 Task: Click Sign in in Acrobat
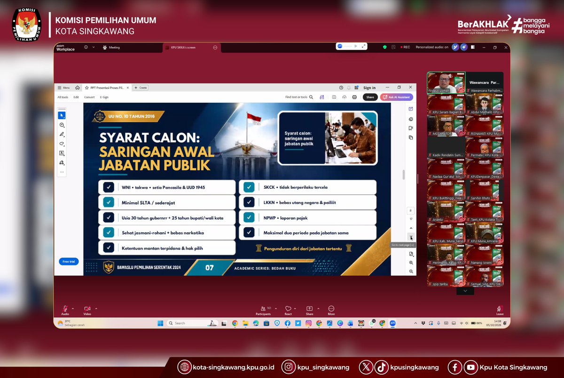[x=369, y=88]
